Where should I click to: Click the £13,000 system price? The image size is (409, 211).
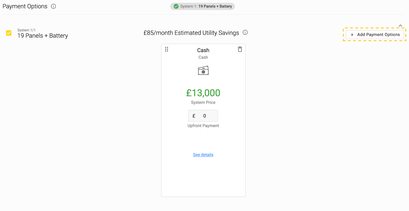pos(203,93)
